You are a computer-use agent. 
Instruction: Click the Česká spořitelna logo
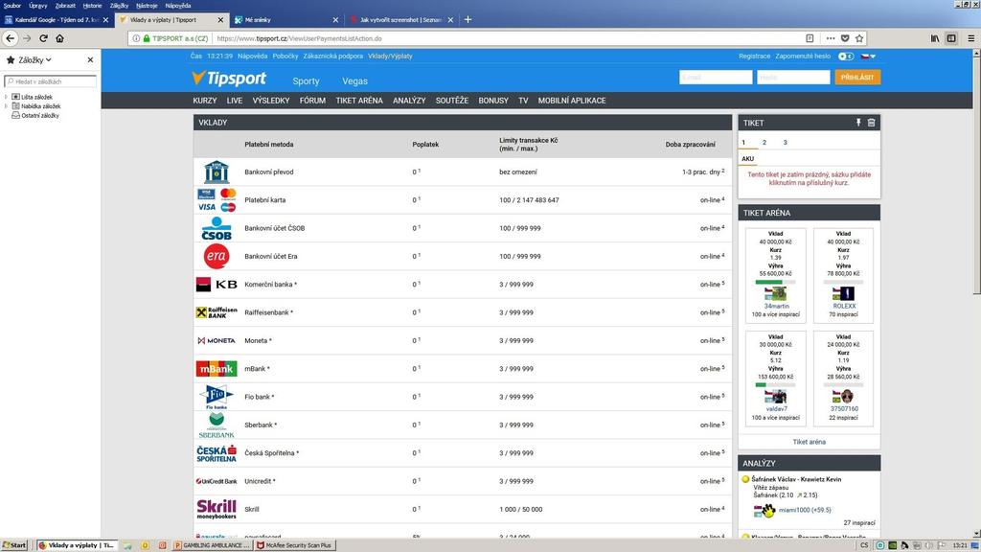pyautogui.click(x=217, y=453)
